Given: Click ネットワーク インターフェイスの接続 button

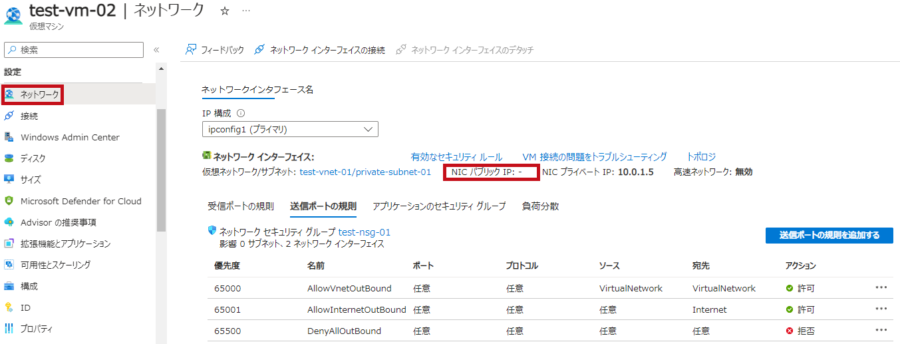Looking at the screenshot, I should 319,50.
